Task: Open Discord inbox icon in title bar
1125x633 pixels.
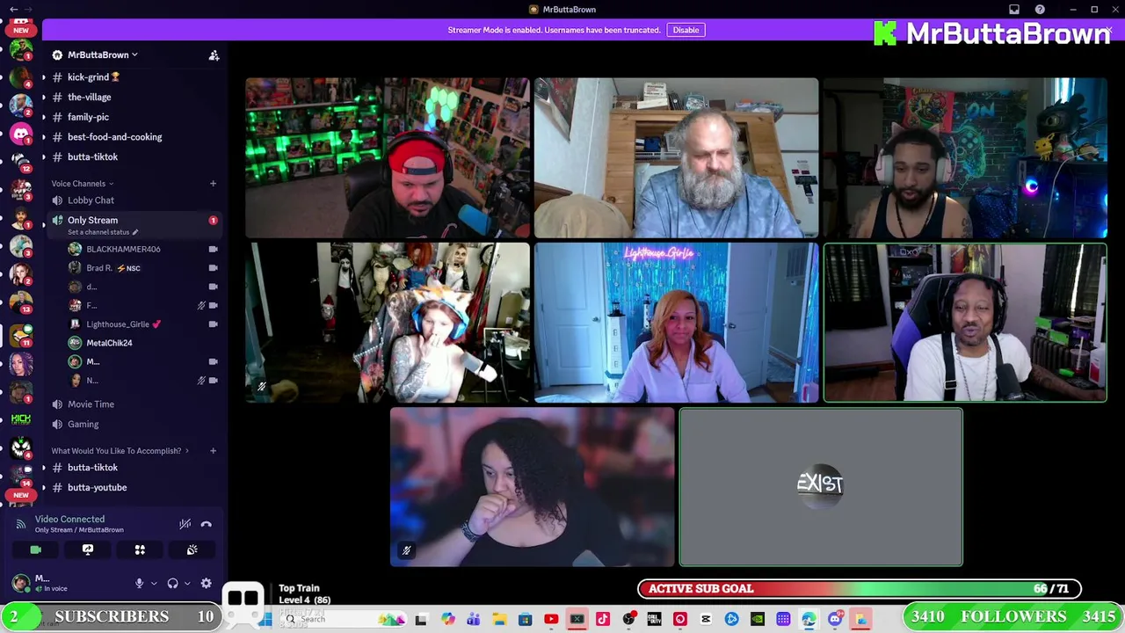Action: click(1014, 10)
